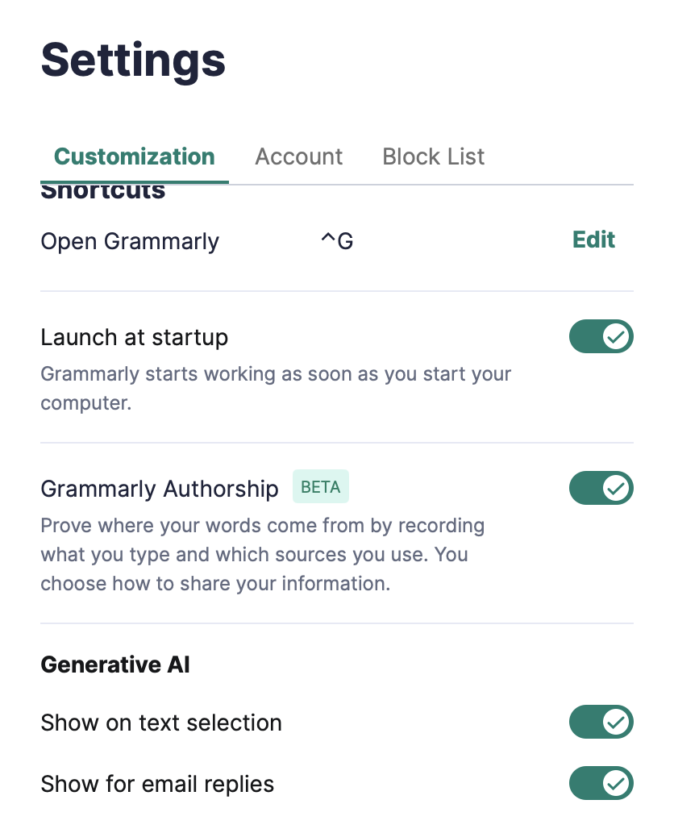Screen dimensions: 674x829
Task: Click the Grammarly Authorship title text
Action: 160,489
